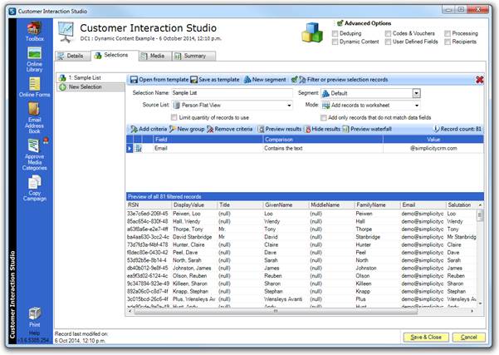Select the Thorpe, Tony preview row

[301, 229]
